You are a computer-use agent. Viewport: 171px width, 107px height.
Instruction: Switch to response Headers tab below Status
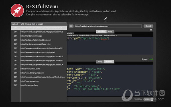109,62
